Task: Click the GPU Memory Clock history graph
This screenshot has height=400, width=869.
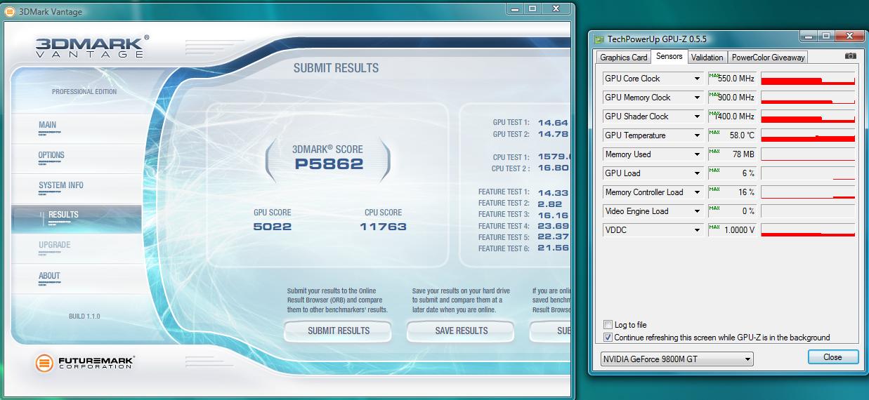Action: click(808, 98)
